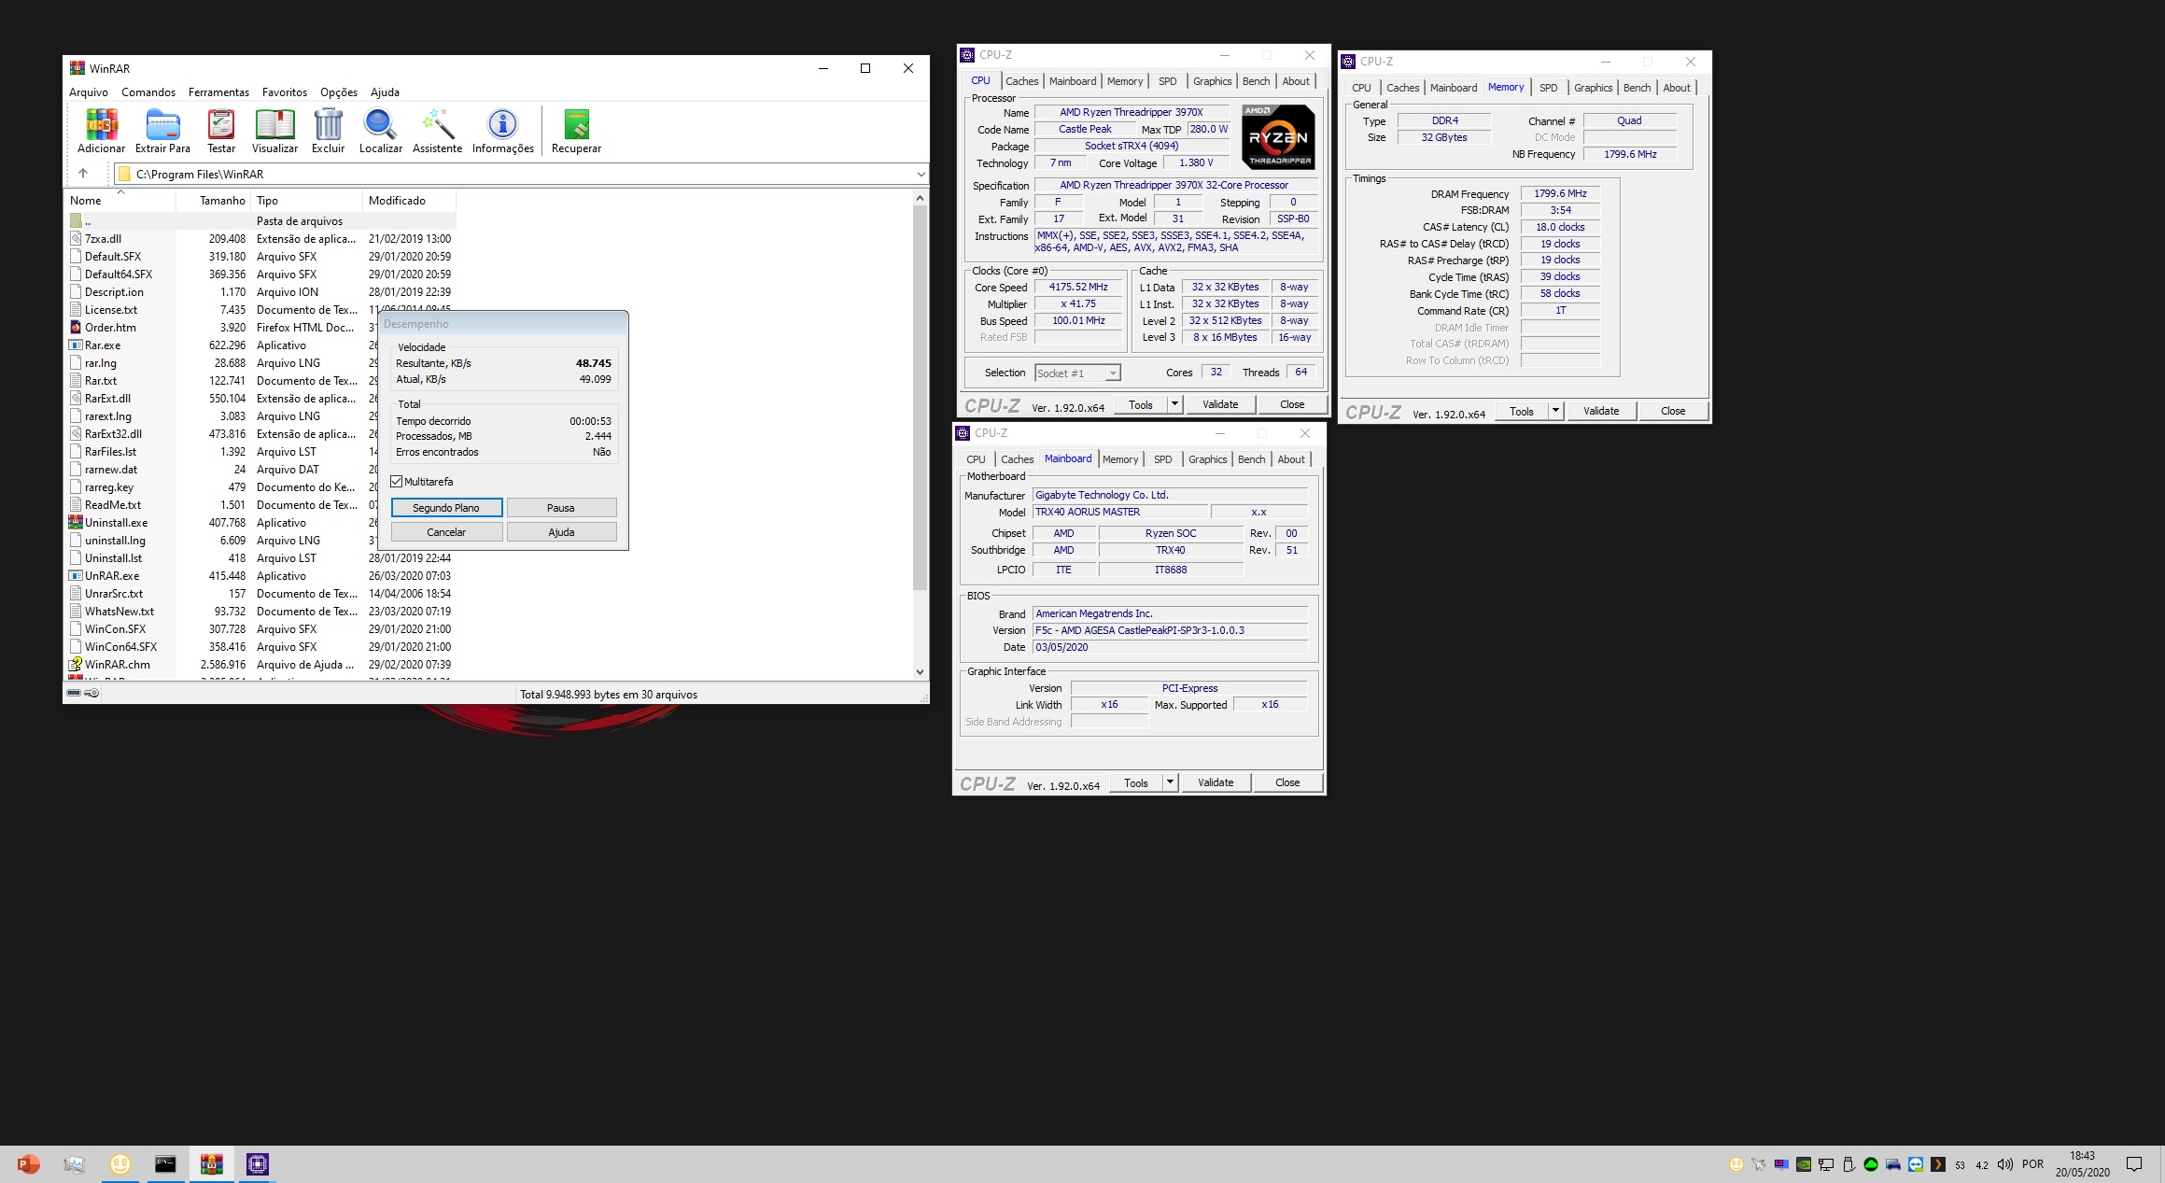
Task: Select the 7zxa.dll file row
Action: [260, 239]
